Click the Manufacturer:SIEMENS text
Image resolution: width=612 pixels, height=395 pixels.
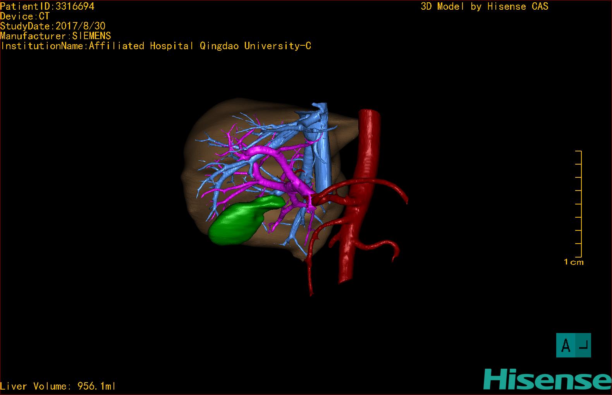[55, 36]
